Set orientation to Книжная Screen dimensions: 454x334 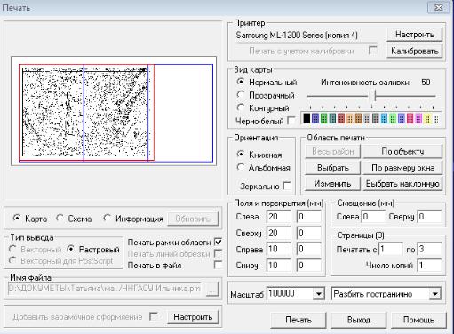coord(241,155)
